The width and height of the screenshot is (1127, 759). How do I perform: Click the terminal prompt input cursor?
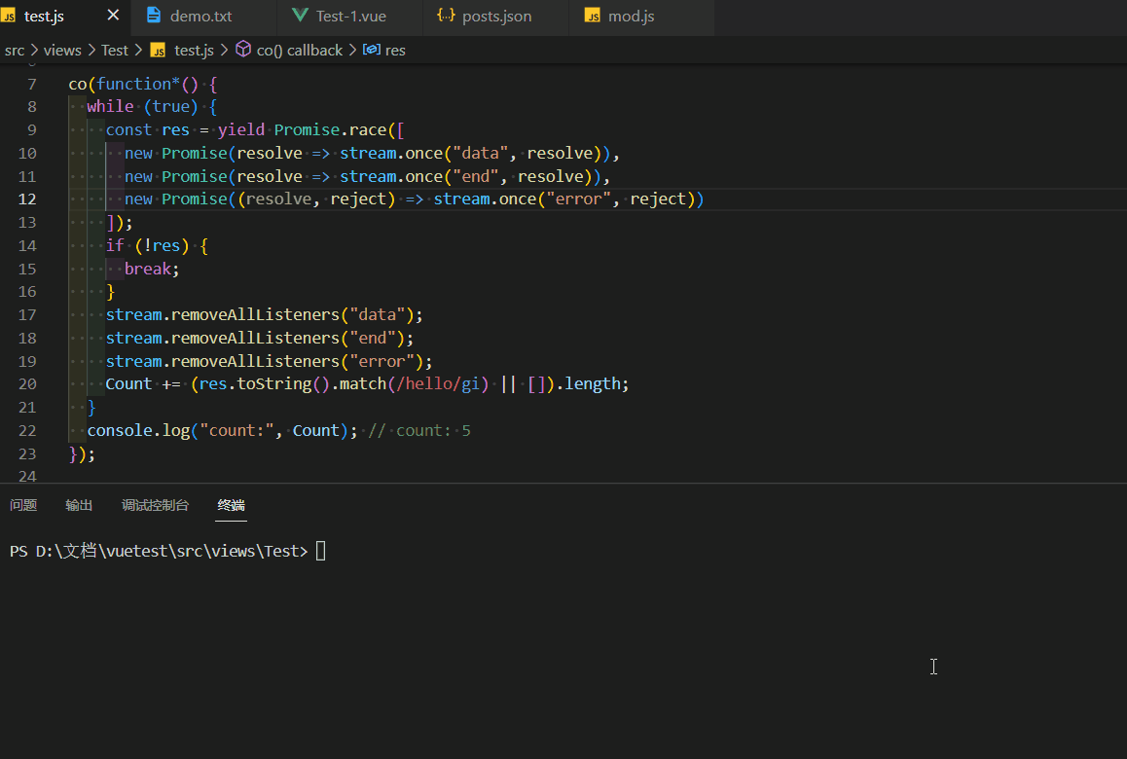320,552
